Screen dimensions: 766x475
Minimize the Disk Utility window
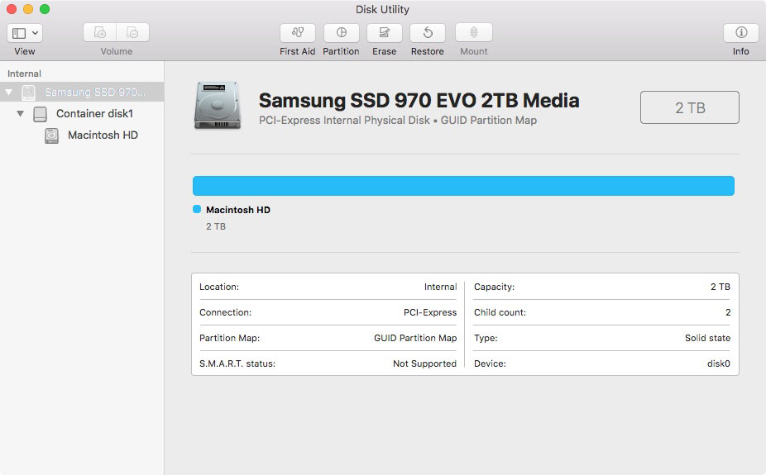28,9
